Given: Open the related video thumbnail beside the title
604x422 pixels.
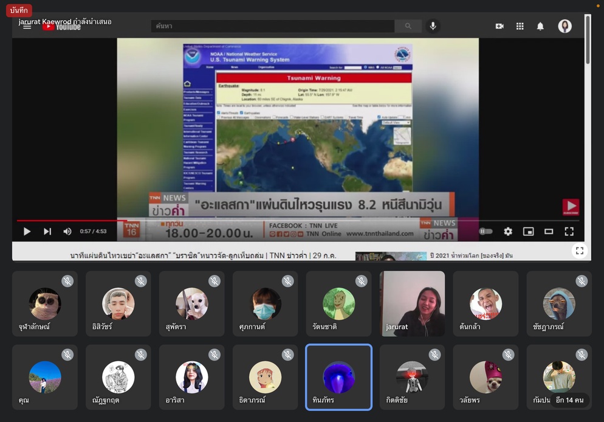Looking at the screenshot, I should click(x=391, y=256).
